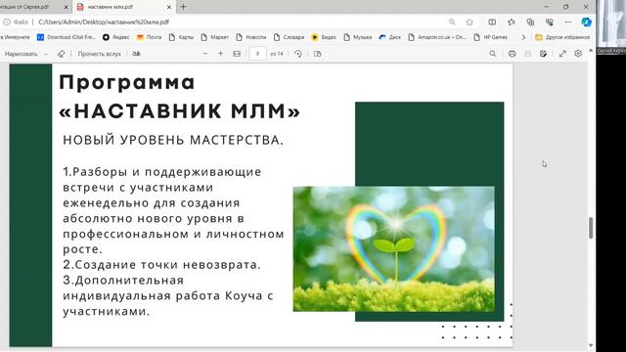Open the Яндекс bookmark
This screenshot has width=626, height=352.
click(x=116, y=37)
